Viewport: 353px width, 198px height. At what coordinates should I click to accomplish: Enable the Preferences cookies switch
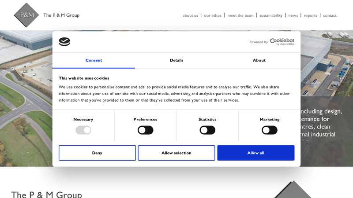coord(146,130)
